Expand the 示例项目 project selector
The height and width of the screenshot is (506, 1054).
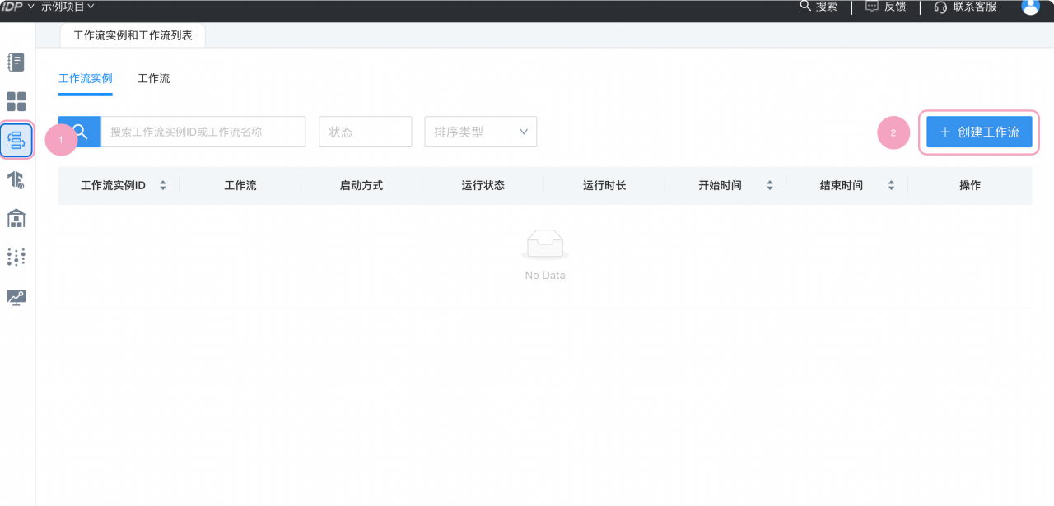coord(68,7)
